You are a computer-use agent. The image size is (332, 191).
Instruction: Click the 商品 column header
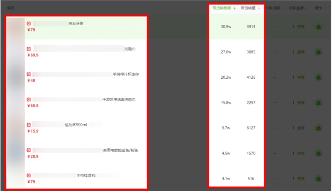coord(11,8)
